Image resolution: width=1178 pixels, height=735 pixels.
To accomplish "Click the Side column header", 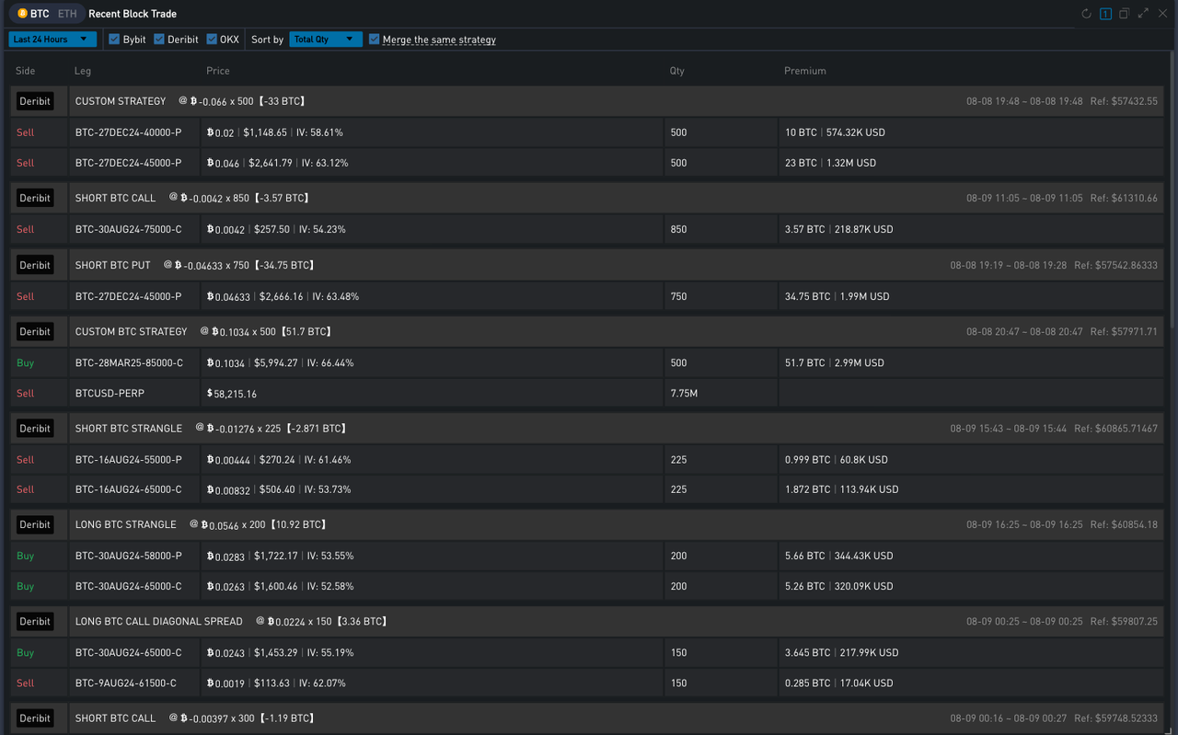I will point(26,71).
